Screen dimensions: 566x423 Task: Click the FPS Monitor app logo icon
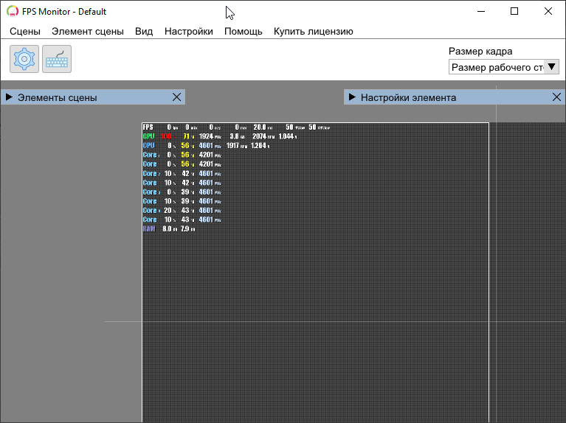point(13,11)
